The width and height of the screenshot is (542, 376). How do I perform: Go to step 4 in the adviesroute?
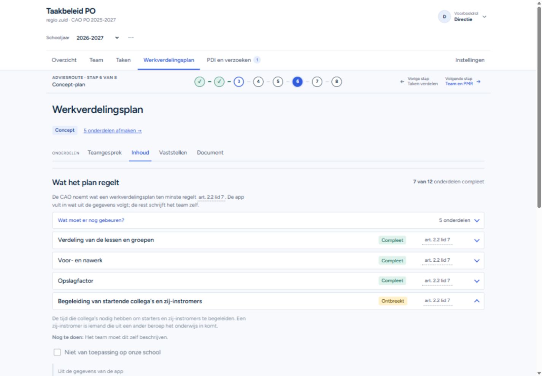258,82
